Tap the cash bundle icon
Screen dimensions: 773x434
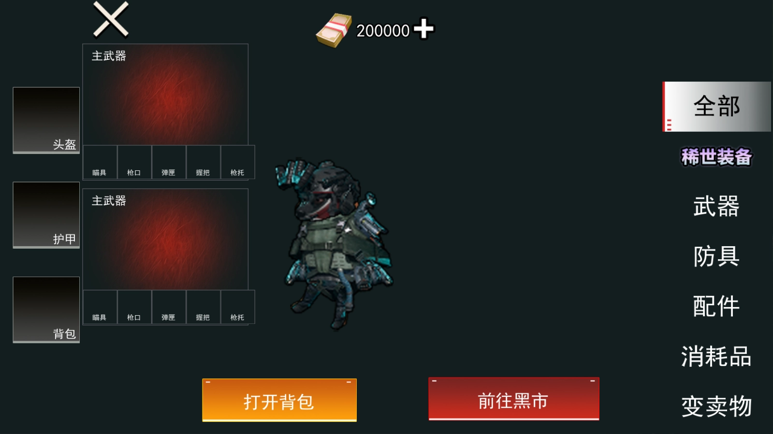(334, 30)
